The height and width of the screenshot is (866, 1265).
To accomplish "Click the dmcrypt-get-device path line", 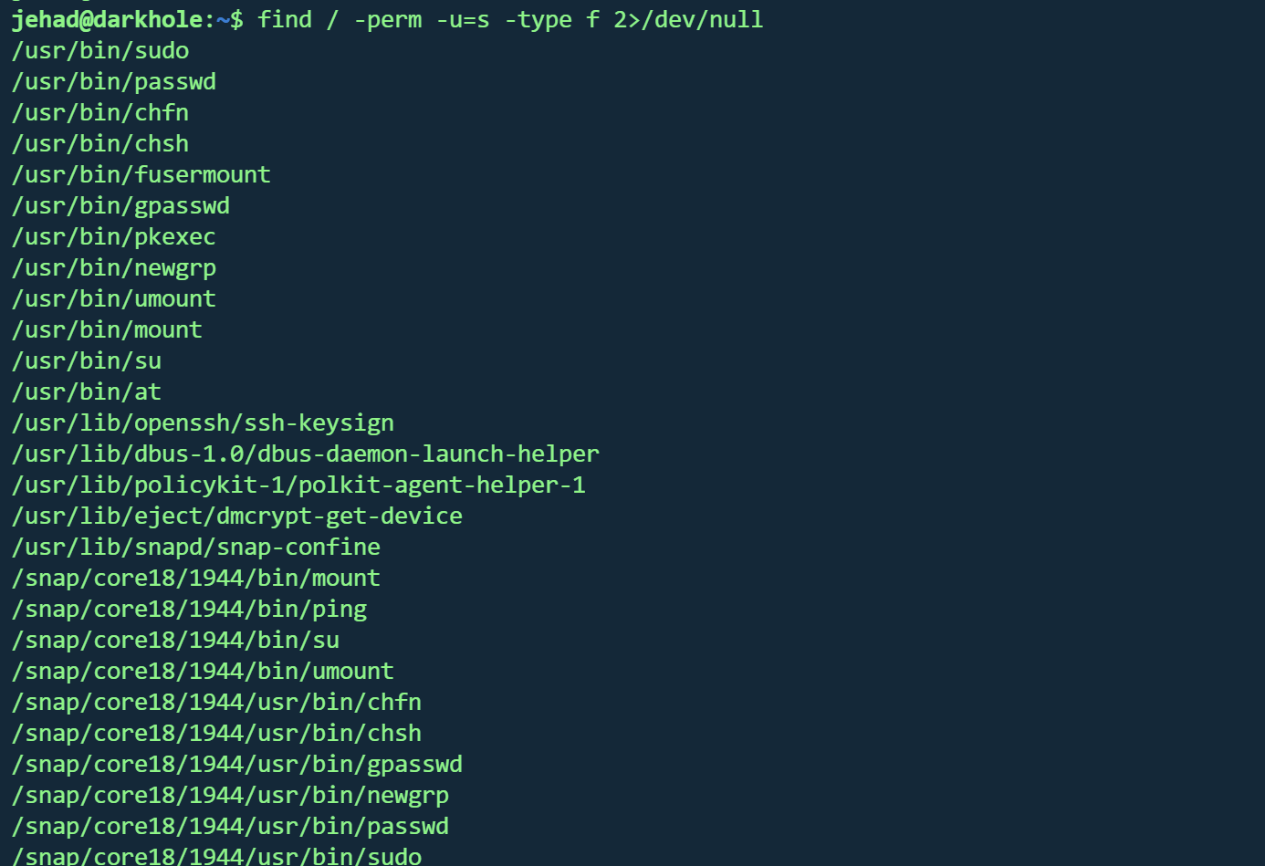I will pyautogui.click(x=237, y=516).
